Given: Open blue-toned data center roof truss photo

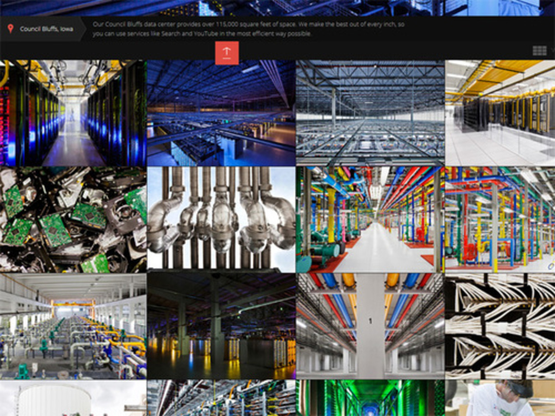Looking at the screenshot, I should [221, 113].
